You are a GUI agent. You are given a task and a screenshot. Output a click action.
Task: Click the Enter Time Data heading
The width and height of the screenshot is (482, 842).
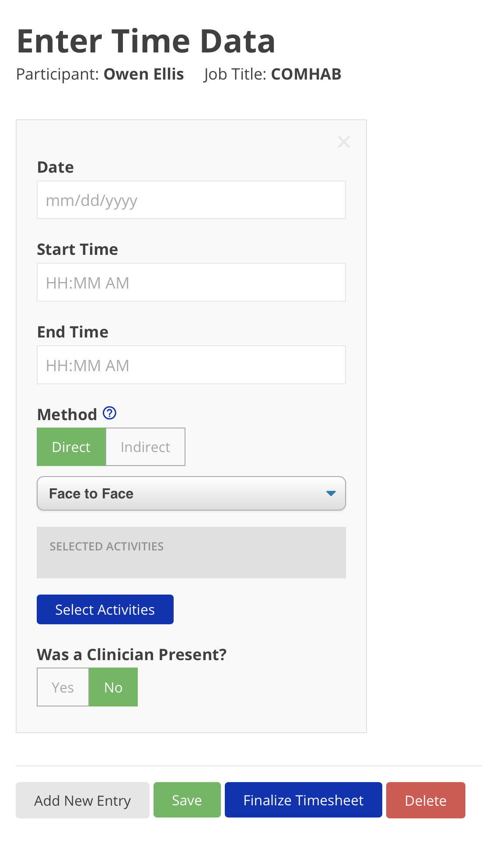[x=146, y=42]
